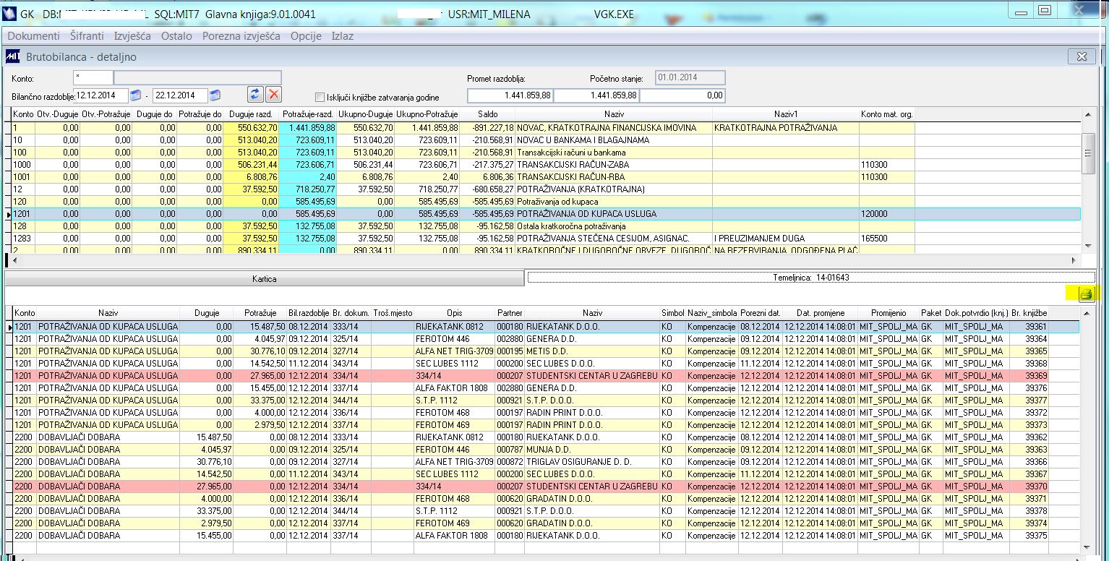
Task: Click booking number 39378
Action: click(1036, 511)
